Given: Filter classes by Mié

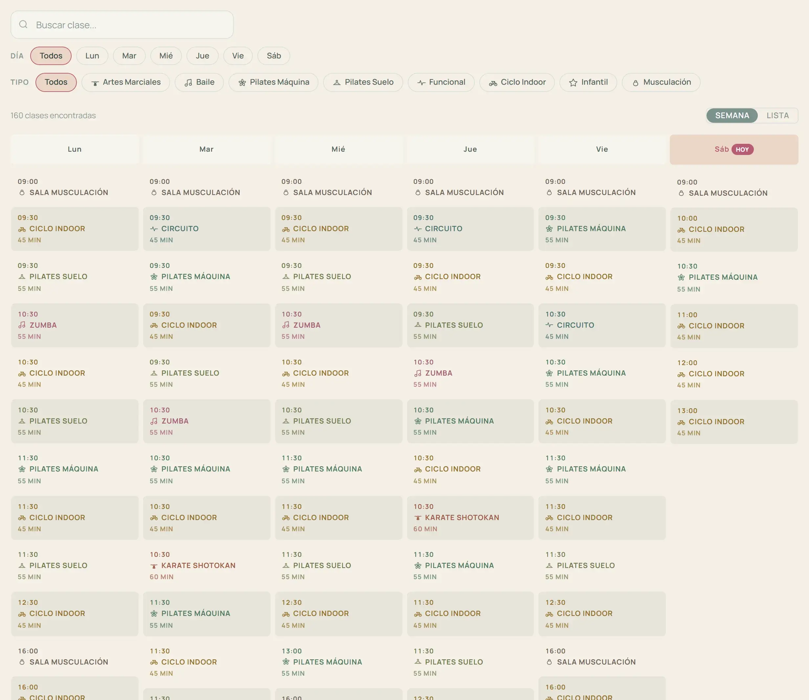Looking at the screenshot, I should [x=166, y=56].
